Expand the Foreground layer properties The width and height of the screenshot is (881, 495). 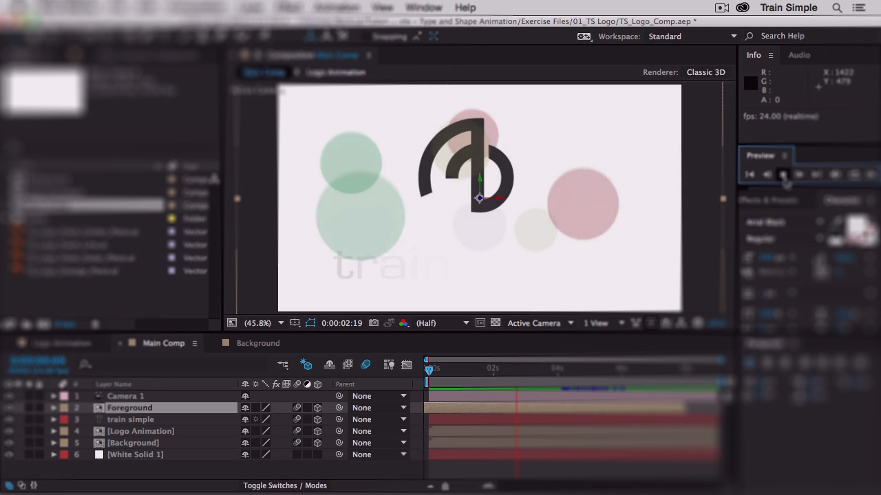[x=54, y=408]
